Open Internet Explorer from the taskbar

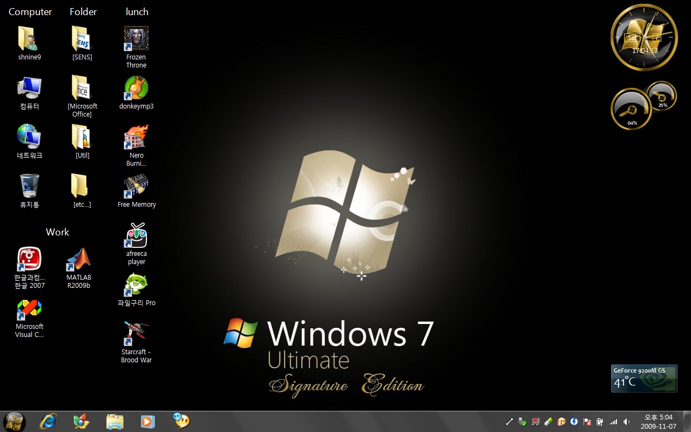click(x=48, y=421)
